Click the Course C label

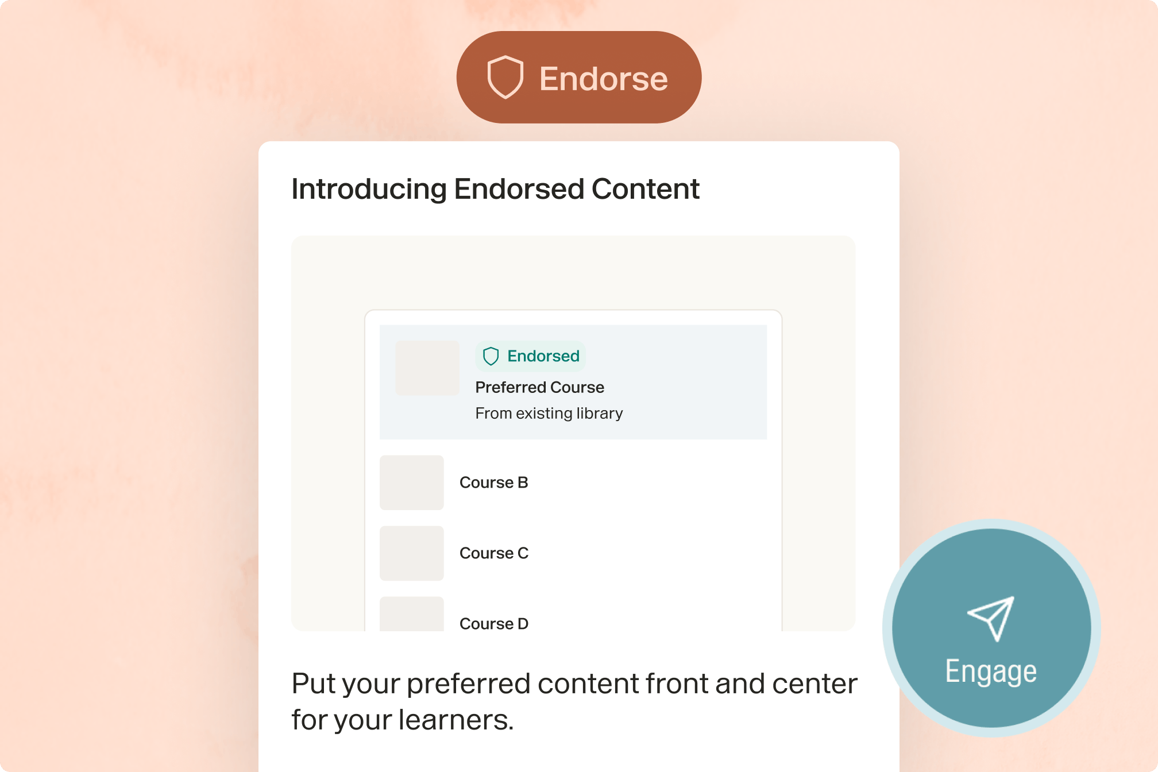pos(493,553)
